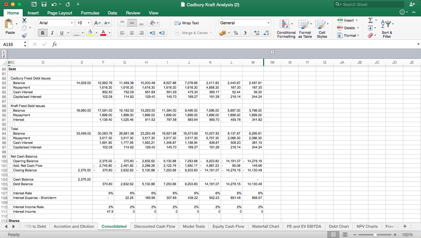The image size is (421, 238).
Task: Click the Save icon in title bar
Action: [x=44, y=4]
